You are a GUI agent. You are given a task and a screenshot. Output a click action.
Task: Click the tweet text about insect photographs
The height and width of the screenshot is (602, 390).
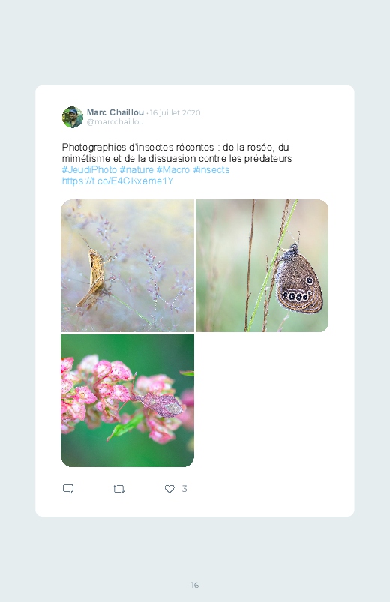coord(177,153)
